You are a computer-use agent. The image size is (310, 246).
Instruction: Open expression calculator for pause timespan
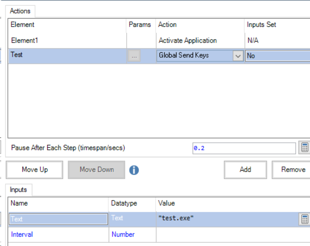(304, 148)
